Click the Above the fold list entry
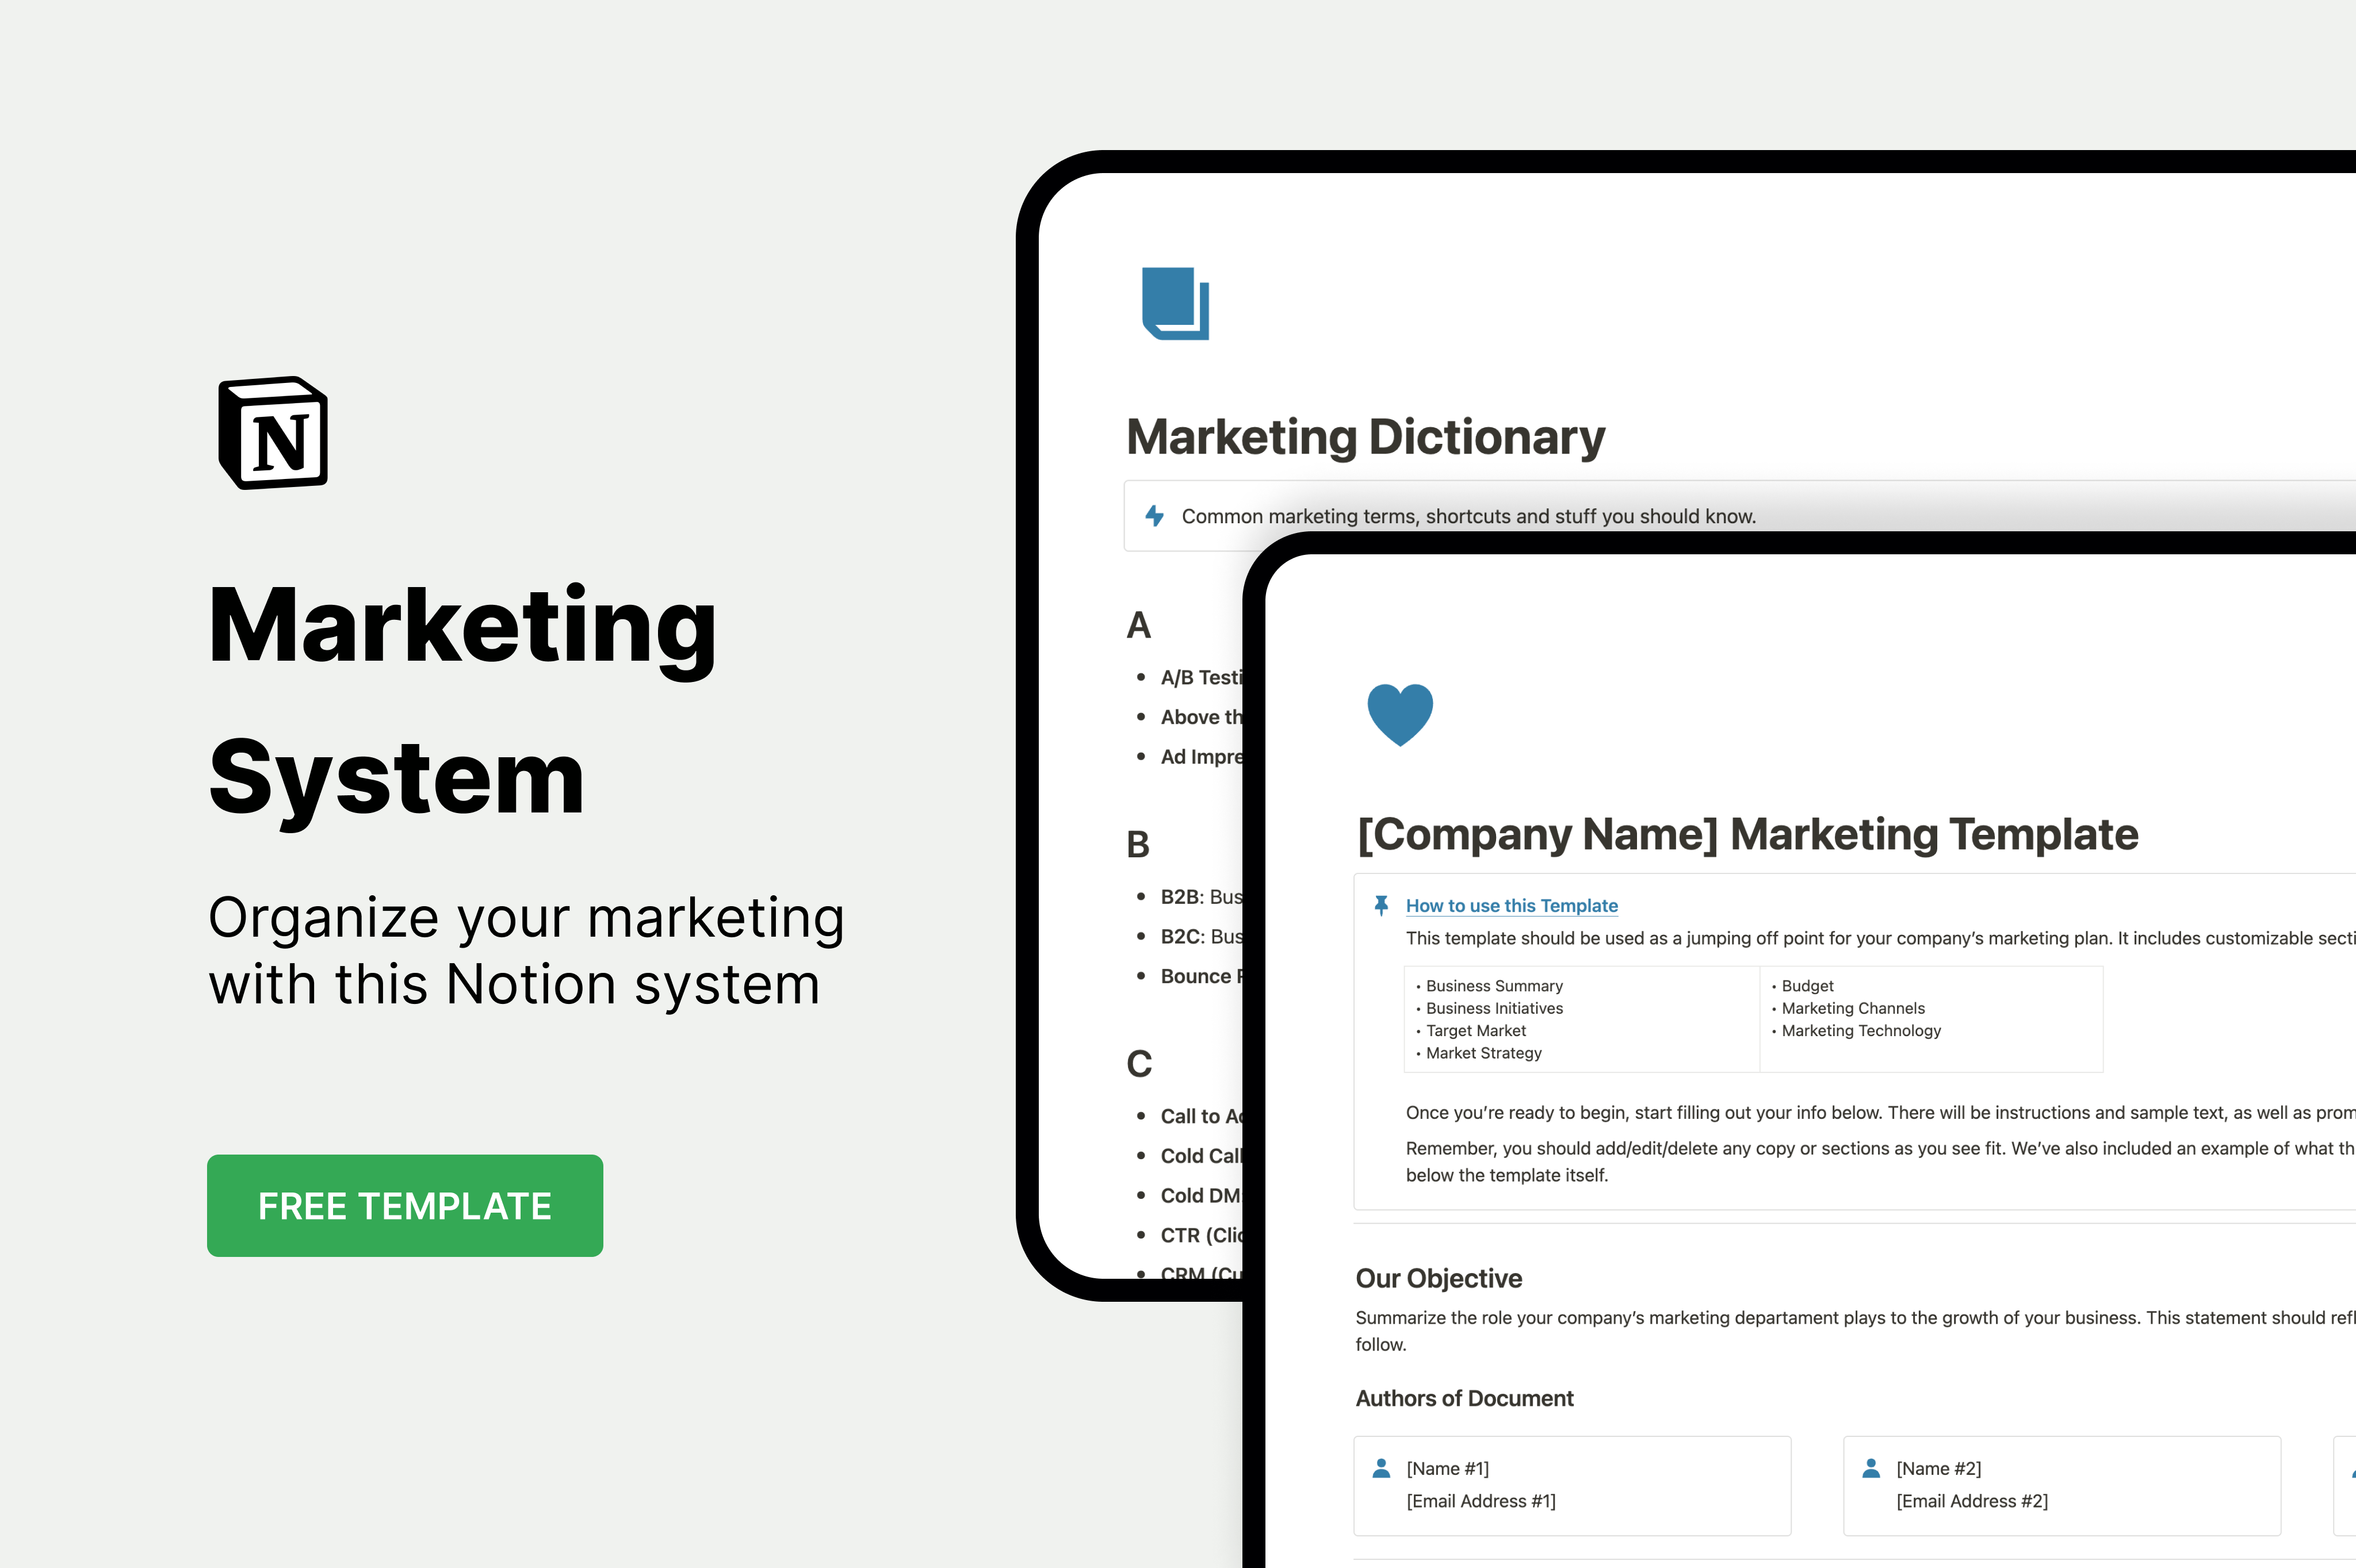The width and height of the screenshot is (2356, 1568). (1200, 717)
